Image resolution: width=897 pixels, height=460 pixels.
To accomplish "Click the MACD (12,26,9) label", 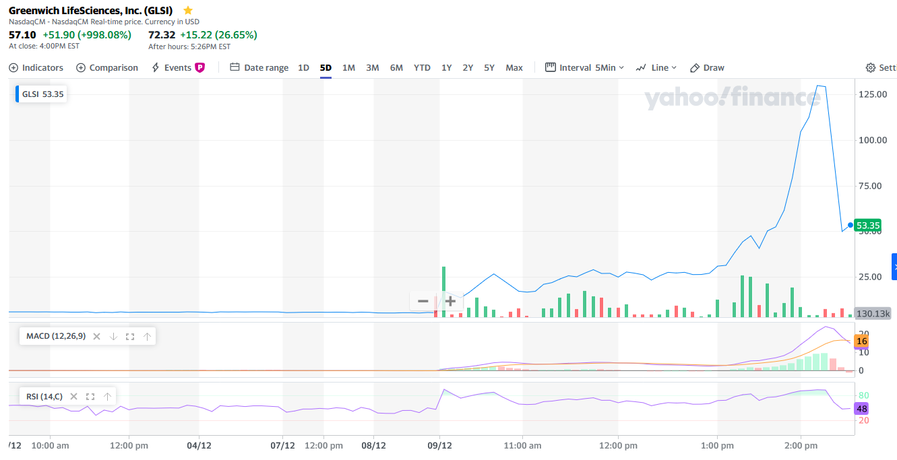I will (56, 336).
